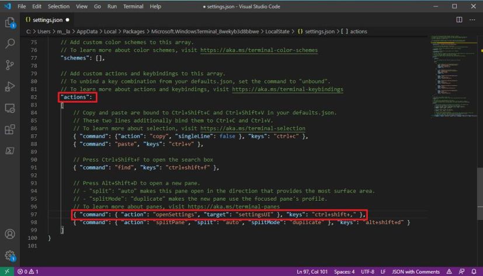Follow the terminal-selection link
483x276 pixels.
pyautogui.click(x=252, y=128)
